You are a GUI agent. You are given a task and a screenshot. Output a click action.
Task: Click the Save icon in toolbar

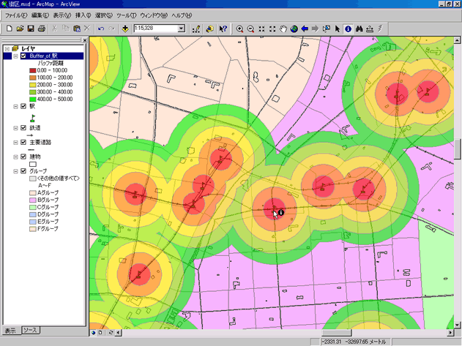tap(31, 29)
